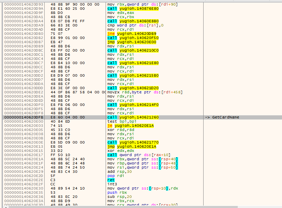Select opcode bytes '44 0F B6 87 58 04 00 00'
282x208 pixels.
point(78,92)
